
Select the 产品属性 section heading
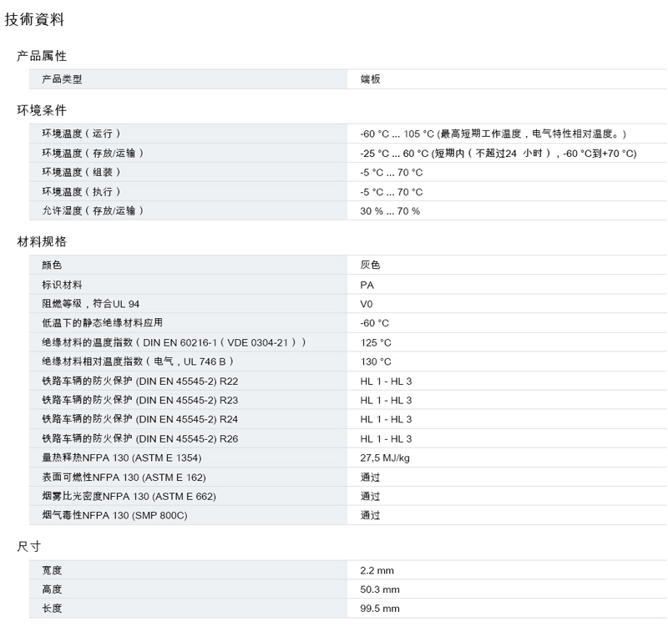pos(42,56)
